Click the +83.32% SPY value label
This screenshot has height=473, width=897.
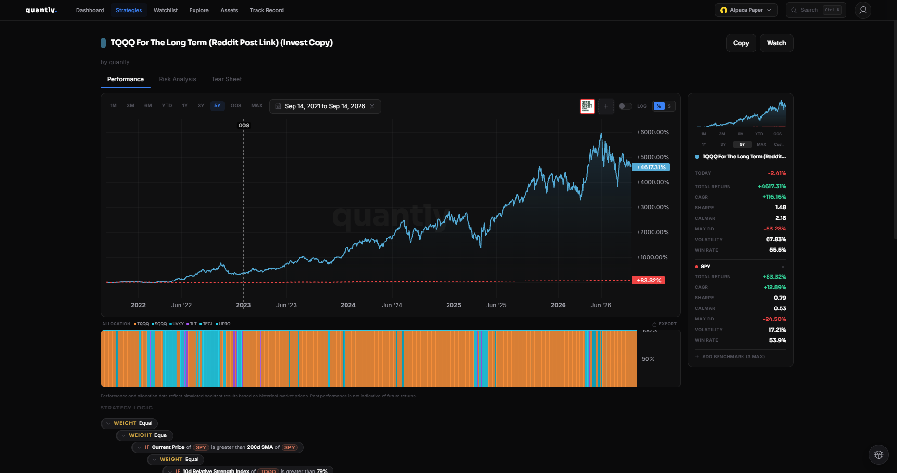(649, 281)
